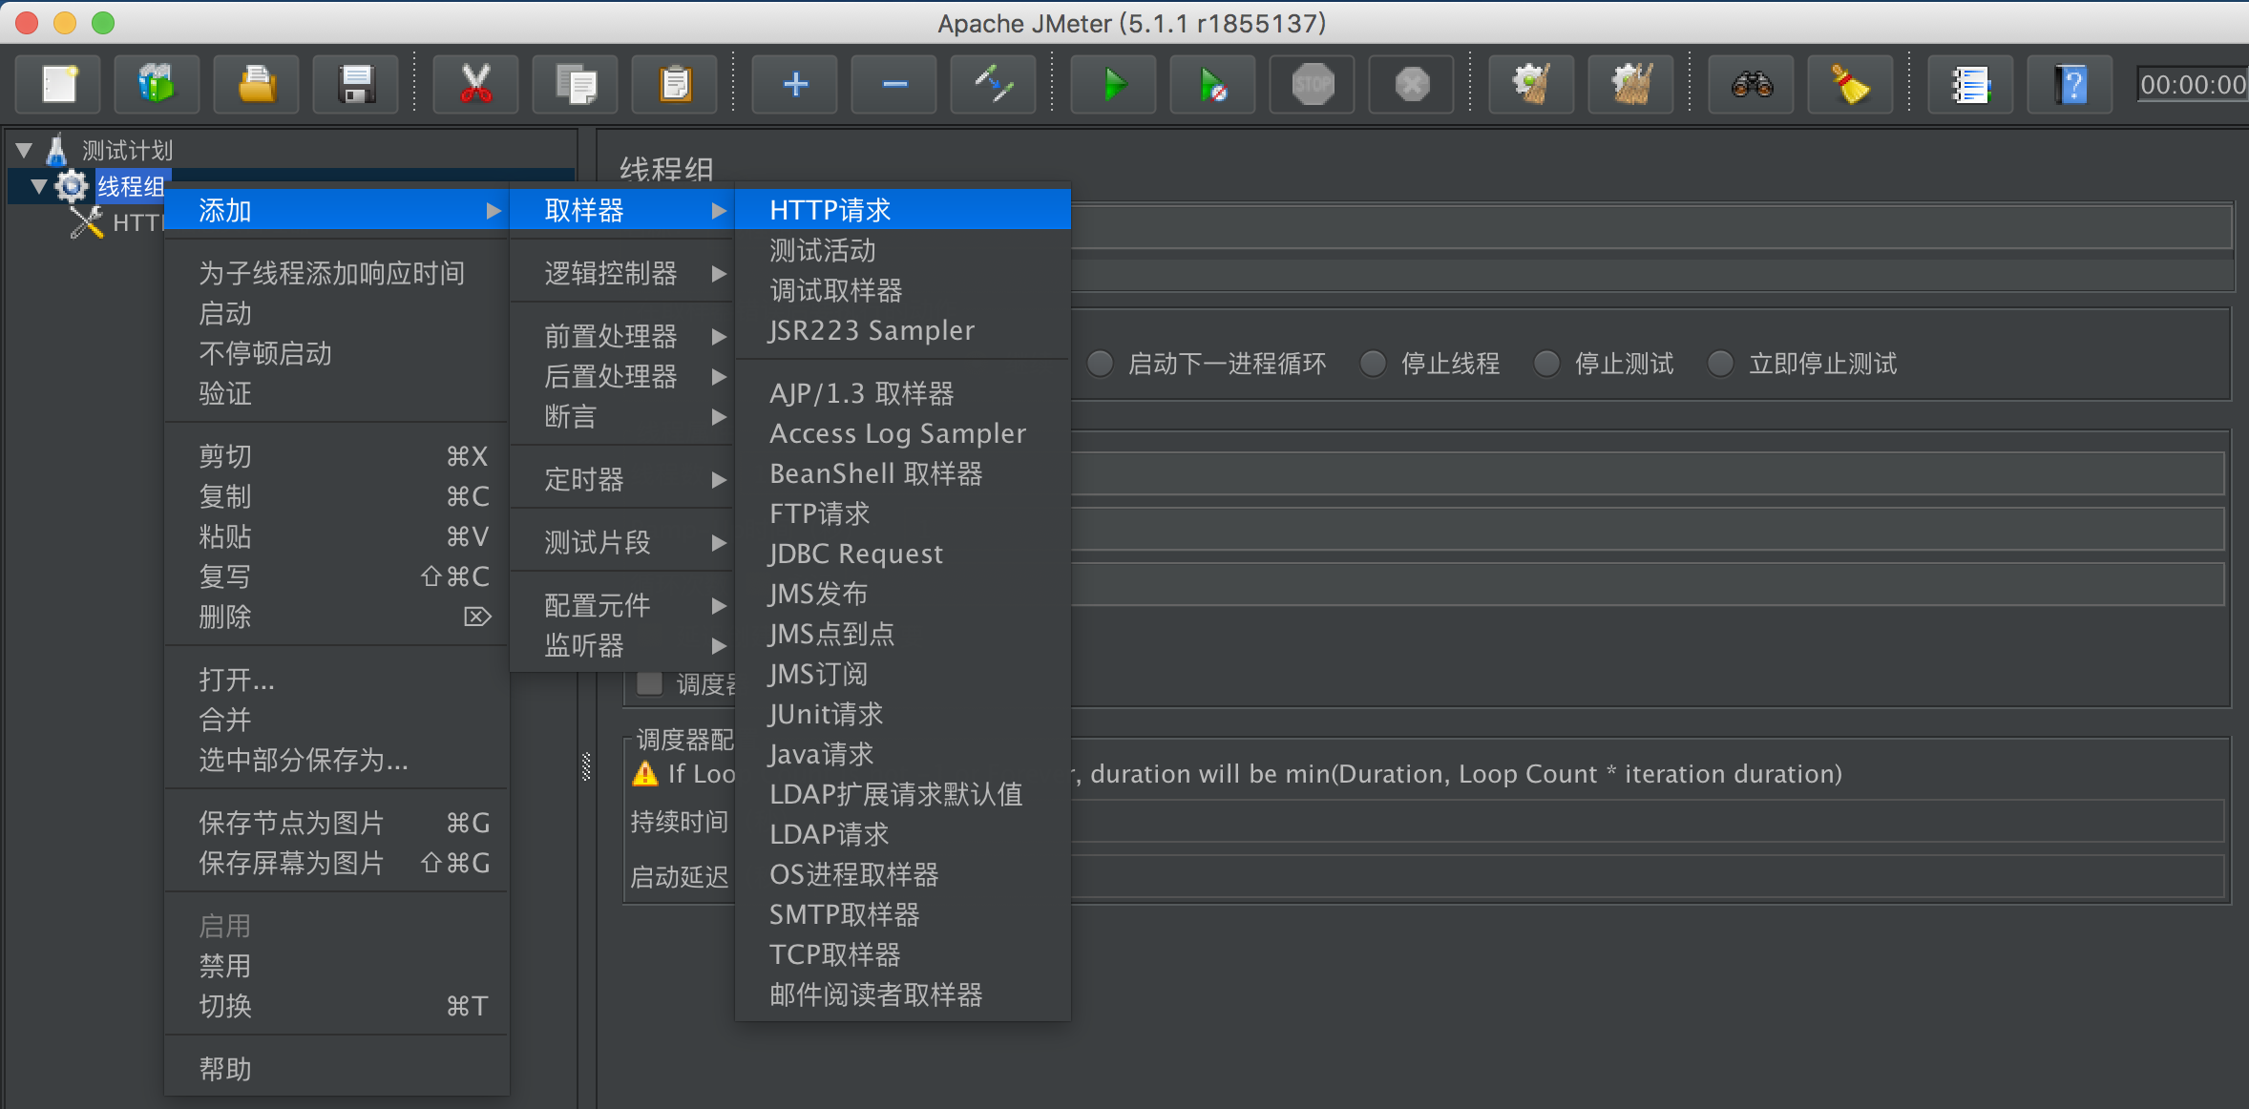Click the 线程组 gear icon in tree

72,186
